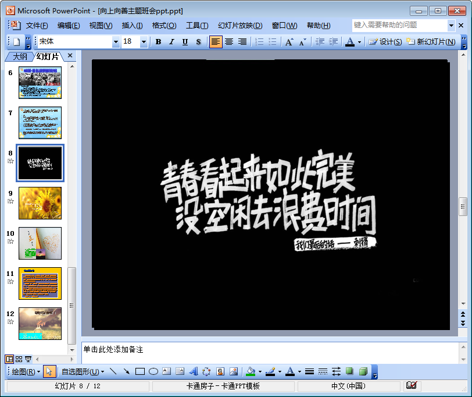
Task: Select Align Right alignment
Action: point(242,42)
